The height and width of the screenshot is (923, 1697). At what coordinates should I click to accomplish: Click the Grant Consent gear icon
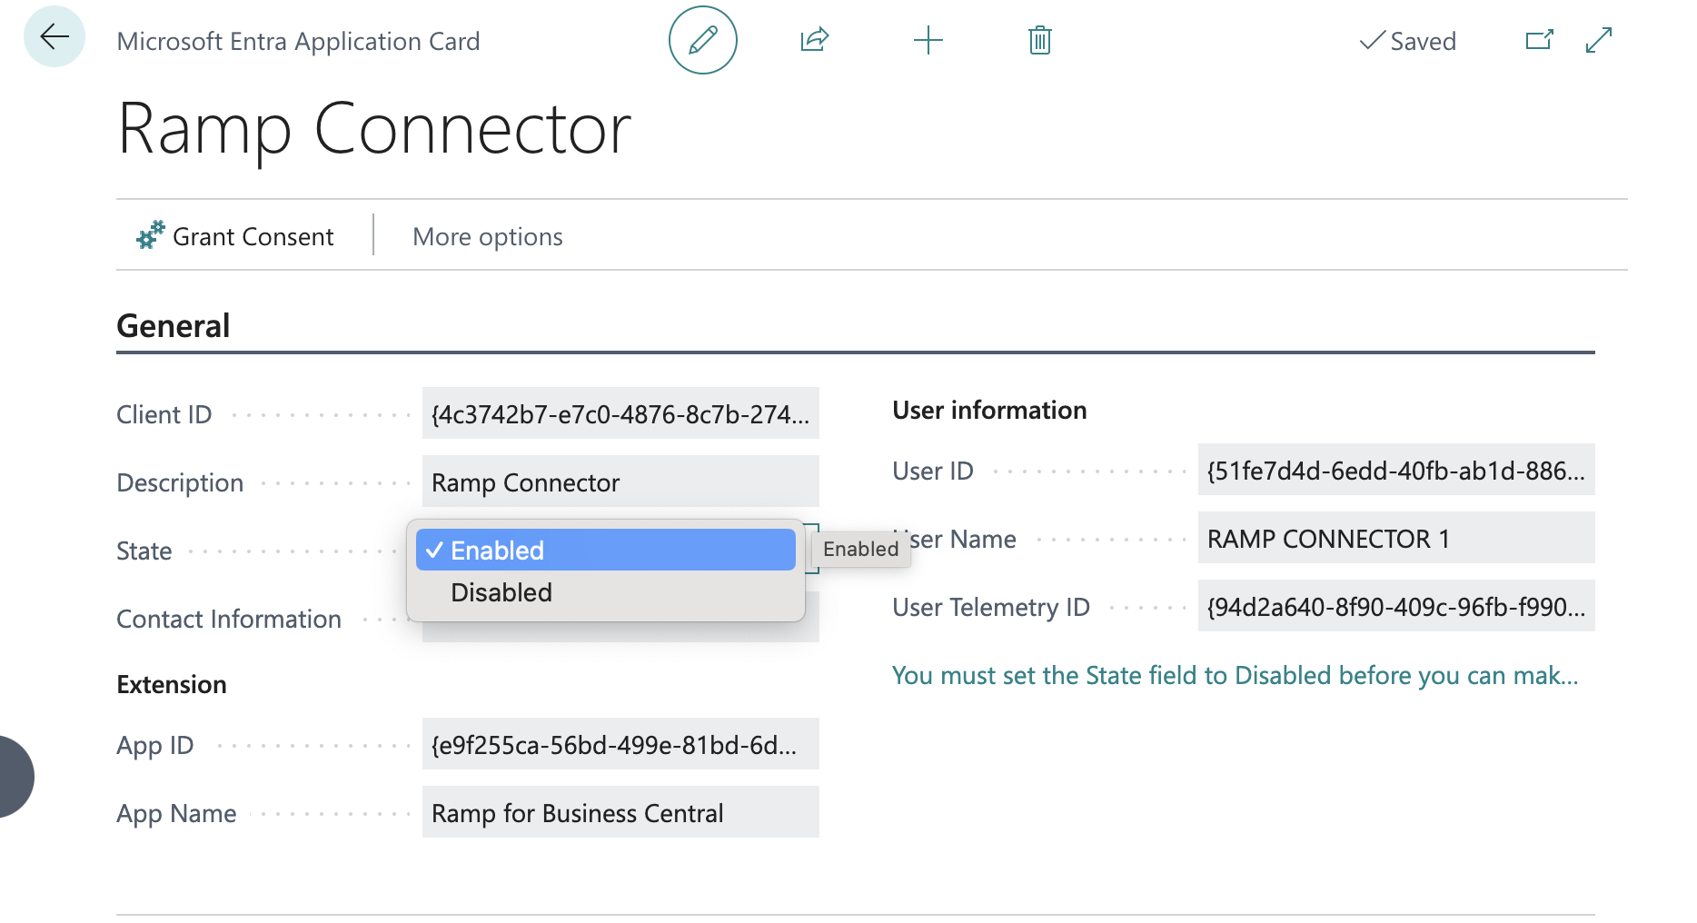click(150, 235)
